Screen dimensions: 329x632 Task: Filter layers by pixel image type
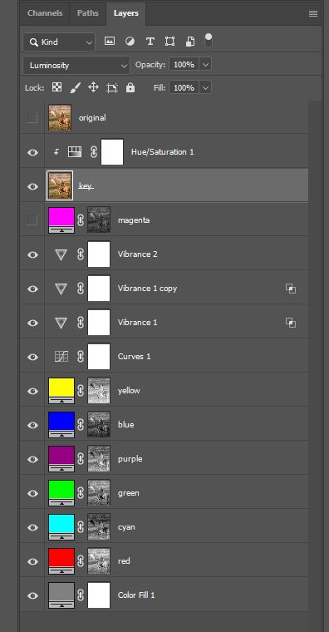(110, 41)
